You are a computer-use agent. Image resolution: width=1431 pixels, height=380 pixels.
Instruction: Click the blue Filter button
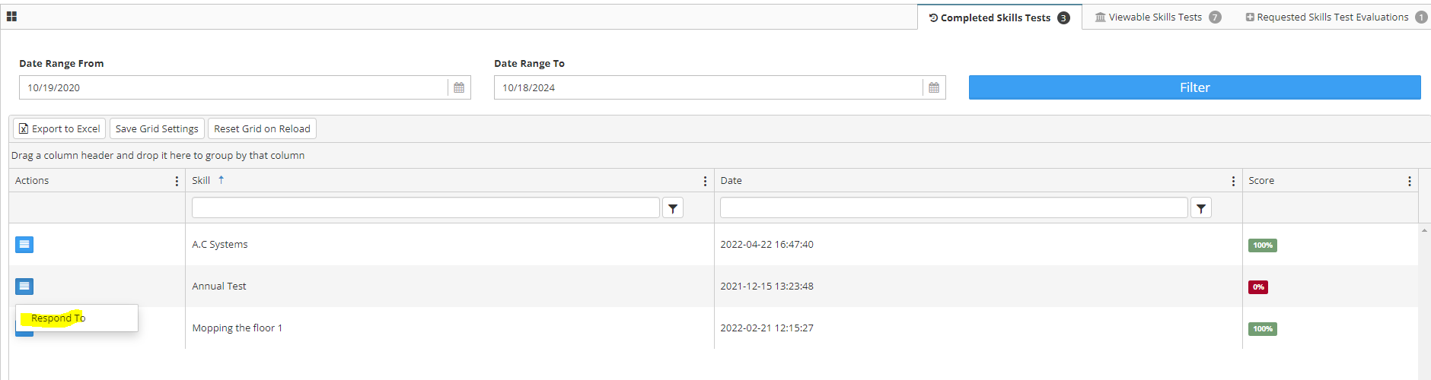point(1194,87)
